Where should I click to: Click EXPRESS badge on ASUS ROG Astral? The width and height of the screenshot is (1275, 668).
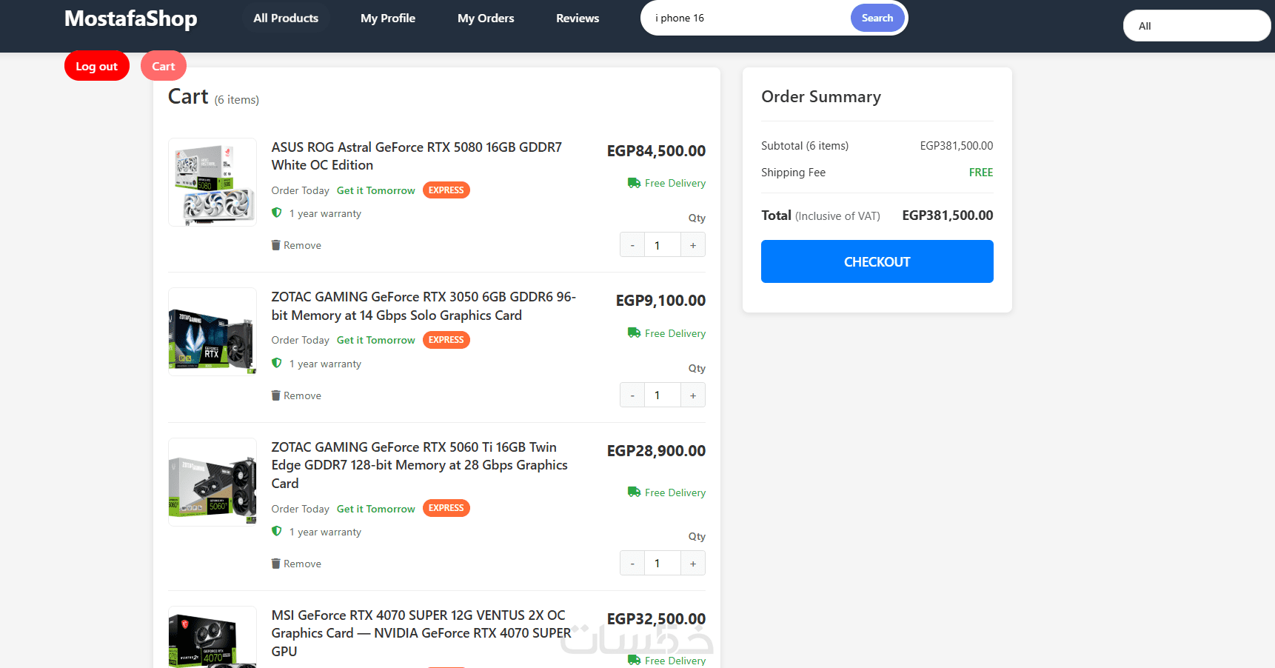446,190
